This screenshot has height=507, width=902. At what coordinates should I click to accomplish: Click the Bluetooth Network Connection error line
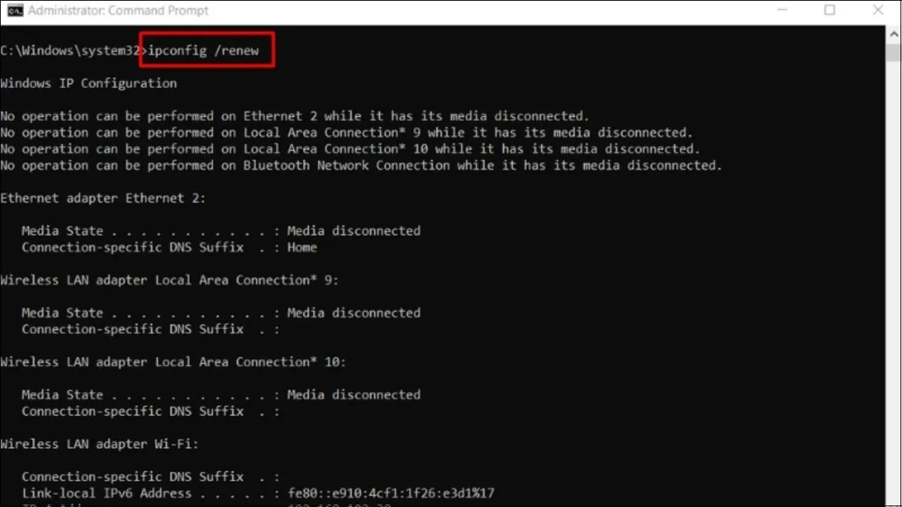point(361,165)
